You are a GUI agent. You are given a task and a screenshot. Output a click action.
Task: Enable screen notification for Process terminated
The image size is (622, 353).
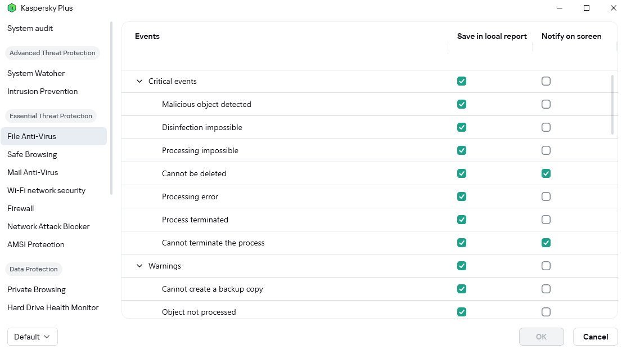pyautogui.click(x=546, y=220)
